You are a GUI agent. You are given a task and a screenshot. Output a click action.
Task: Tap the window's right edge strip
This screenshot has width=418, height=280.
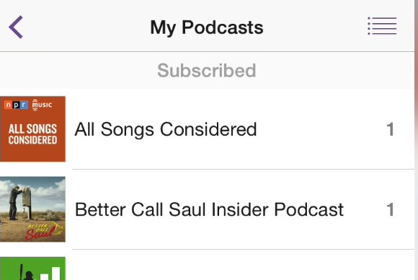point(416,140)
